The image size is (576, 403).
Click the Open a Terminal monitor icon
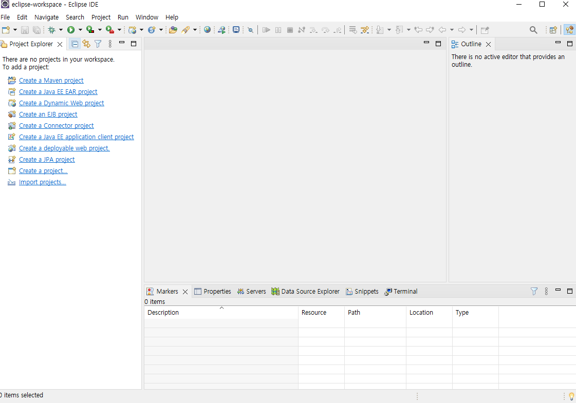click(x=236, y=30)
